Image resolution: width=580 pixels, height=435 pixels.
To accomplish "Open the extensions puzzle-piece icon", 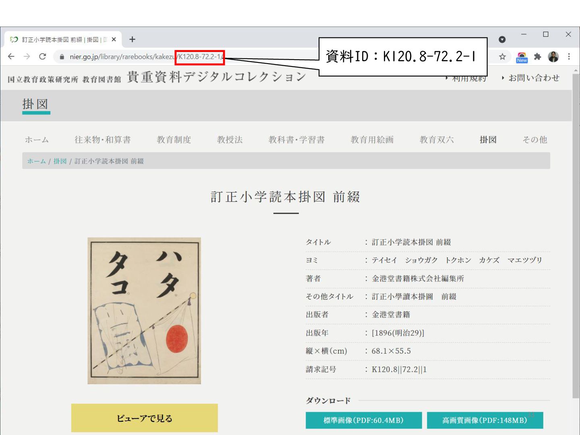I will pyautogui.click(x=537, y=57).
